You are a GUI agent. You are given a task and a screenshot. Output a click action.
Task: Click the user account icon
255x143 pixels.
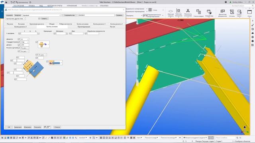[x=230, y=2]
